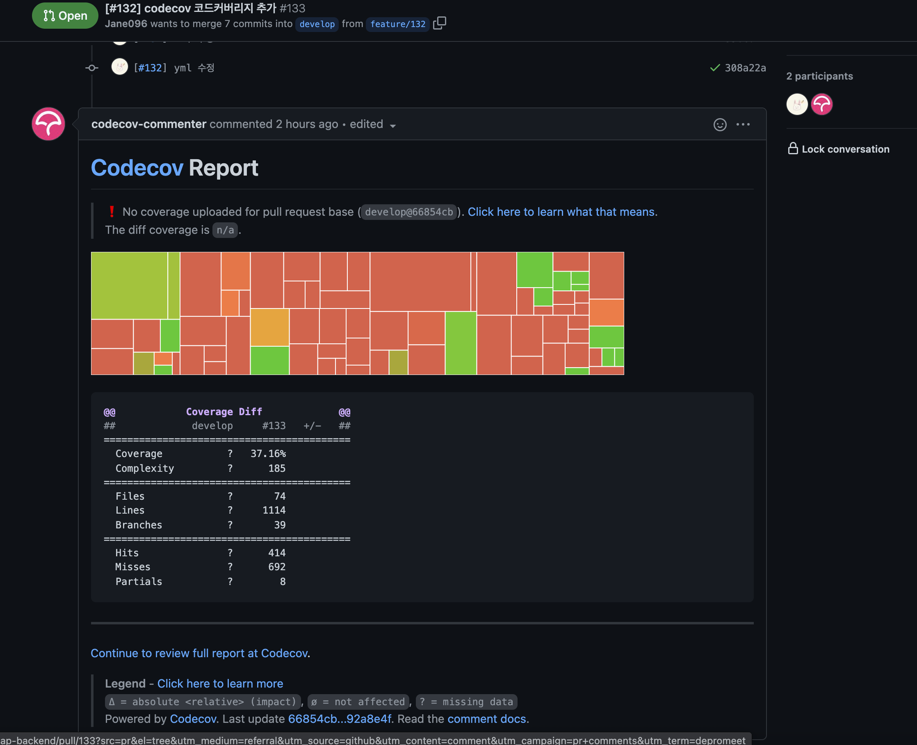917x745 pixels.
Task: Click the large yellow-green treemap block
Action: (129, 286)
